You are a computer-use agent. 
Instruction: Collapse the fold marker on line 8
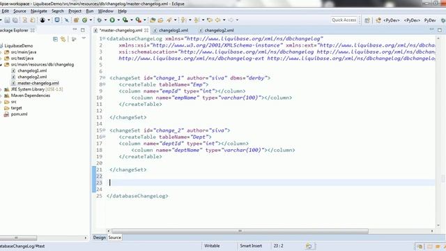[104, 84]
